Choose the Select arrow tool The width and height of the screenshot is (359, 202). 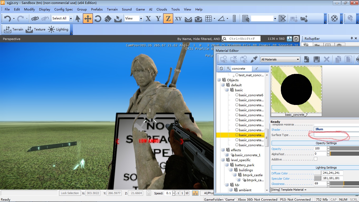[78, 18]
